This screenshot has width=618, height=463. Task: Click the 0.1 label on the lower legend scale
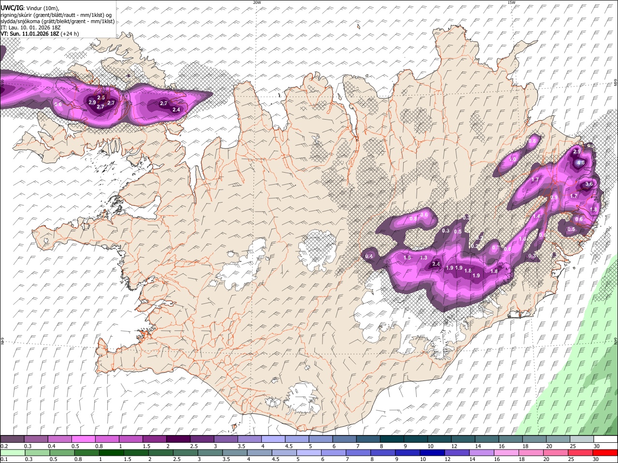tap(3, 459)
